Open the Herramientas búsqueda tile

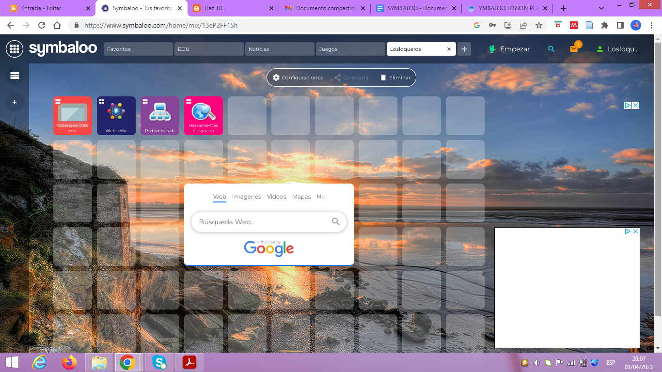pyautogui.click(x=203, y=116)
